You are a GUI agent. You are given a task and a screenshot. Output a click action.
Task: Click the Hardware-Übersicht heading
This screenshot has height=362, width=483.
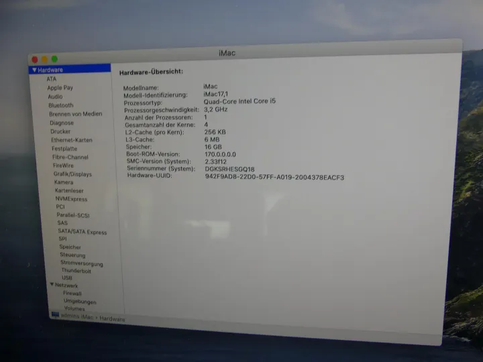pyautogui.click(x=151, y=72)
